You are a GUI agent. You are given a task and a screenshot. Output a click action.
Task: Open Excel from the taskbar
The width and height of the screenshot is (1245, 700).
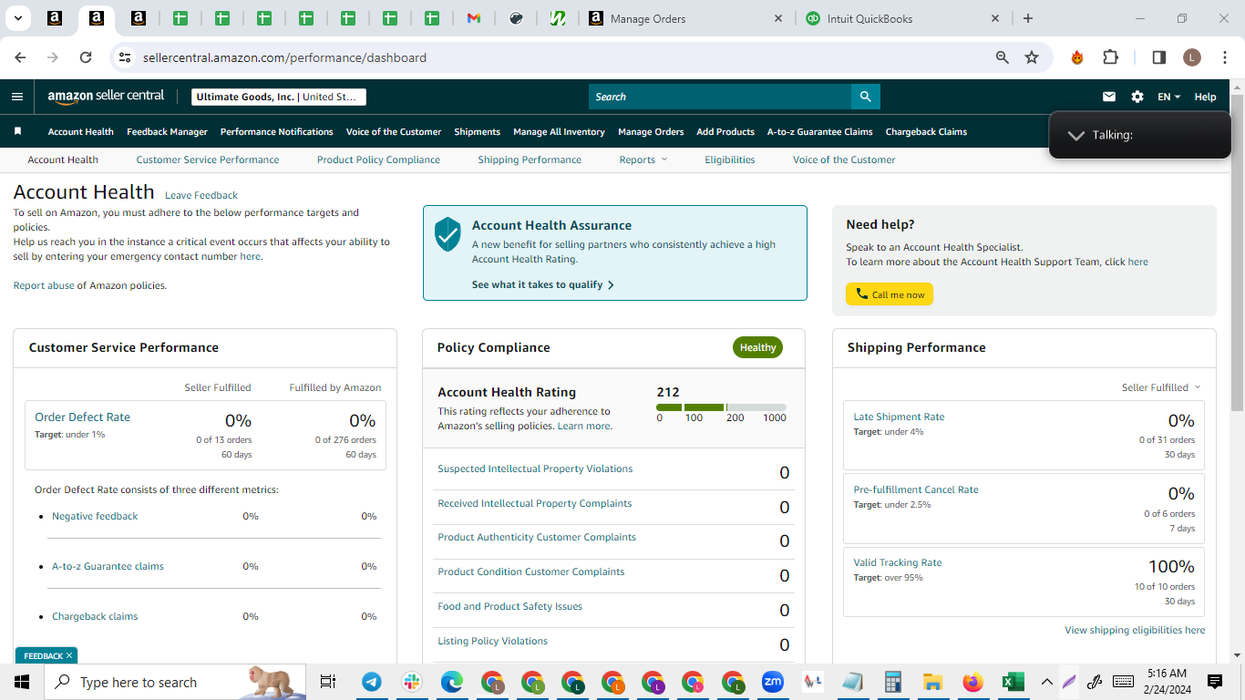[1013, 682]
